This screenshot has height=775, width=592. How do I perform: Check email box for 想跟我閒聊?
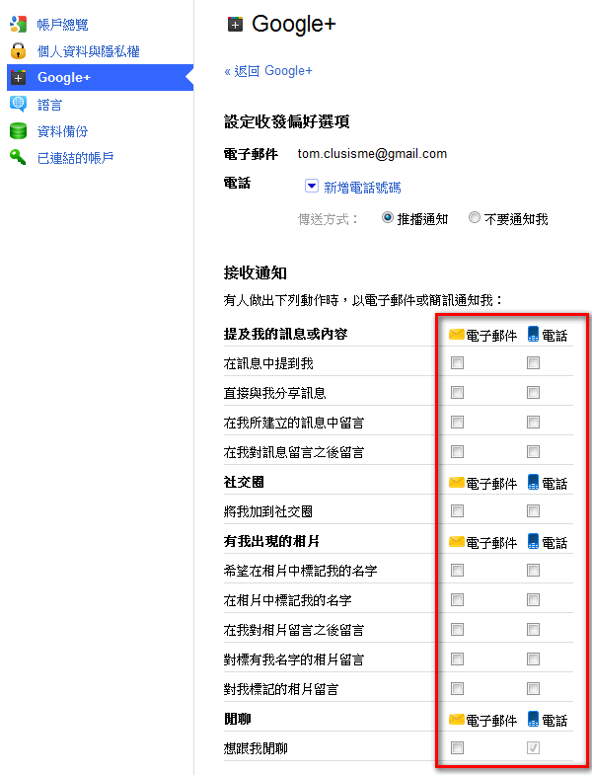(457, 747)
